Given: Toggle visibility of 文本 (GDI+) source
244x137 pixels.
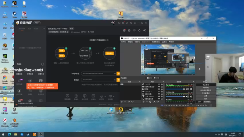Looking at the screenshot, I should click(x=159, y=96).
